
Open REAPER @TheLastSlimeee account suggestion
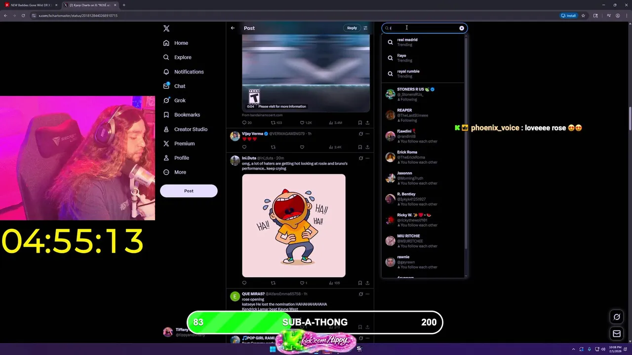[x=424, y=115]
